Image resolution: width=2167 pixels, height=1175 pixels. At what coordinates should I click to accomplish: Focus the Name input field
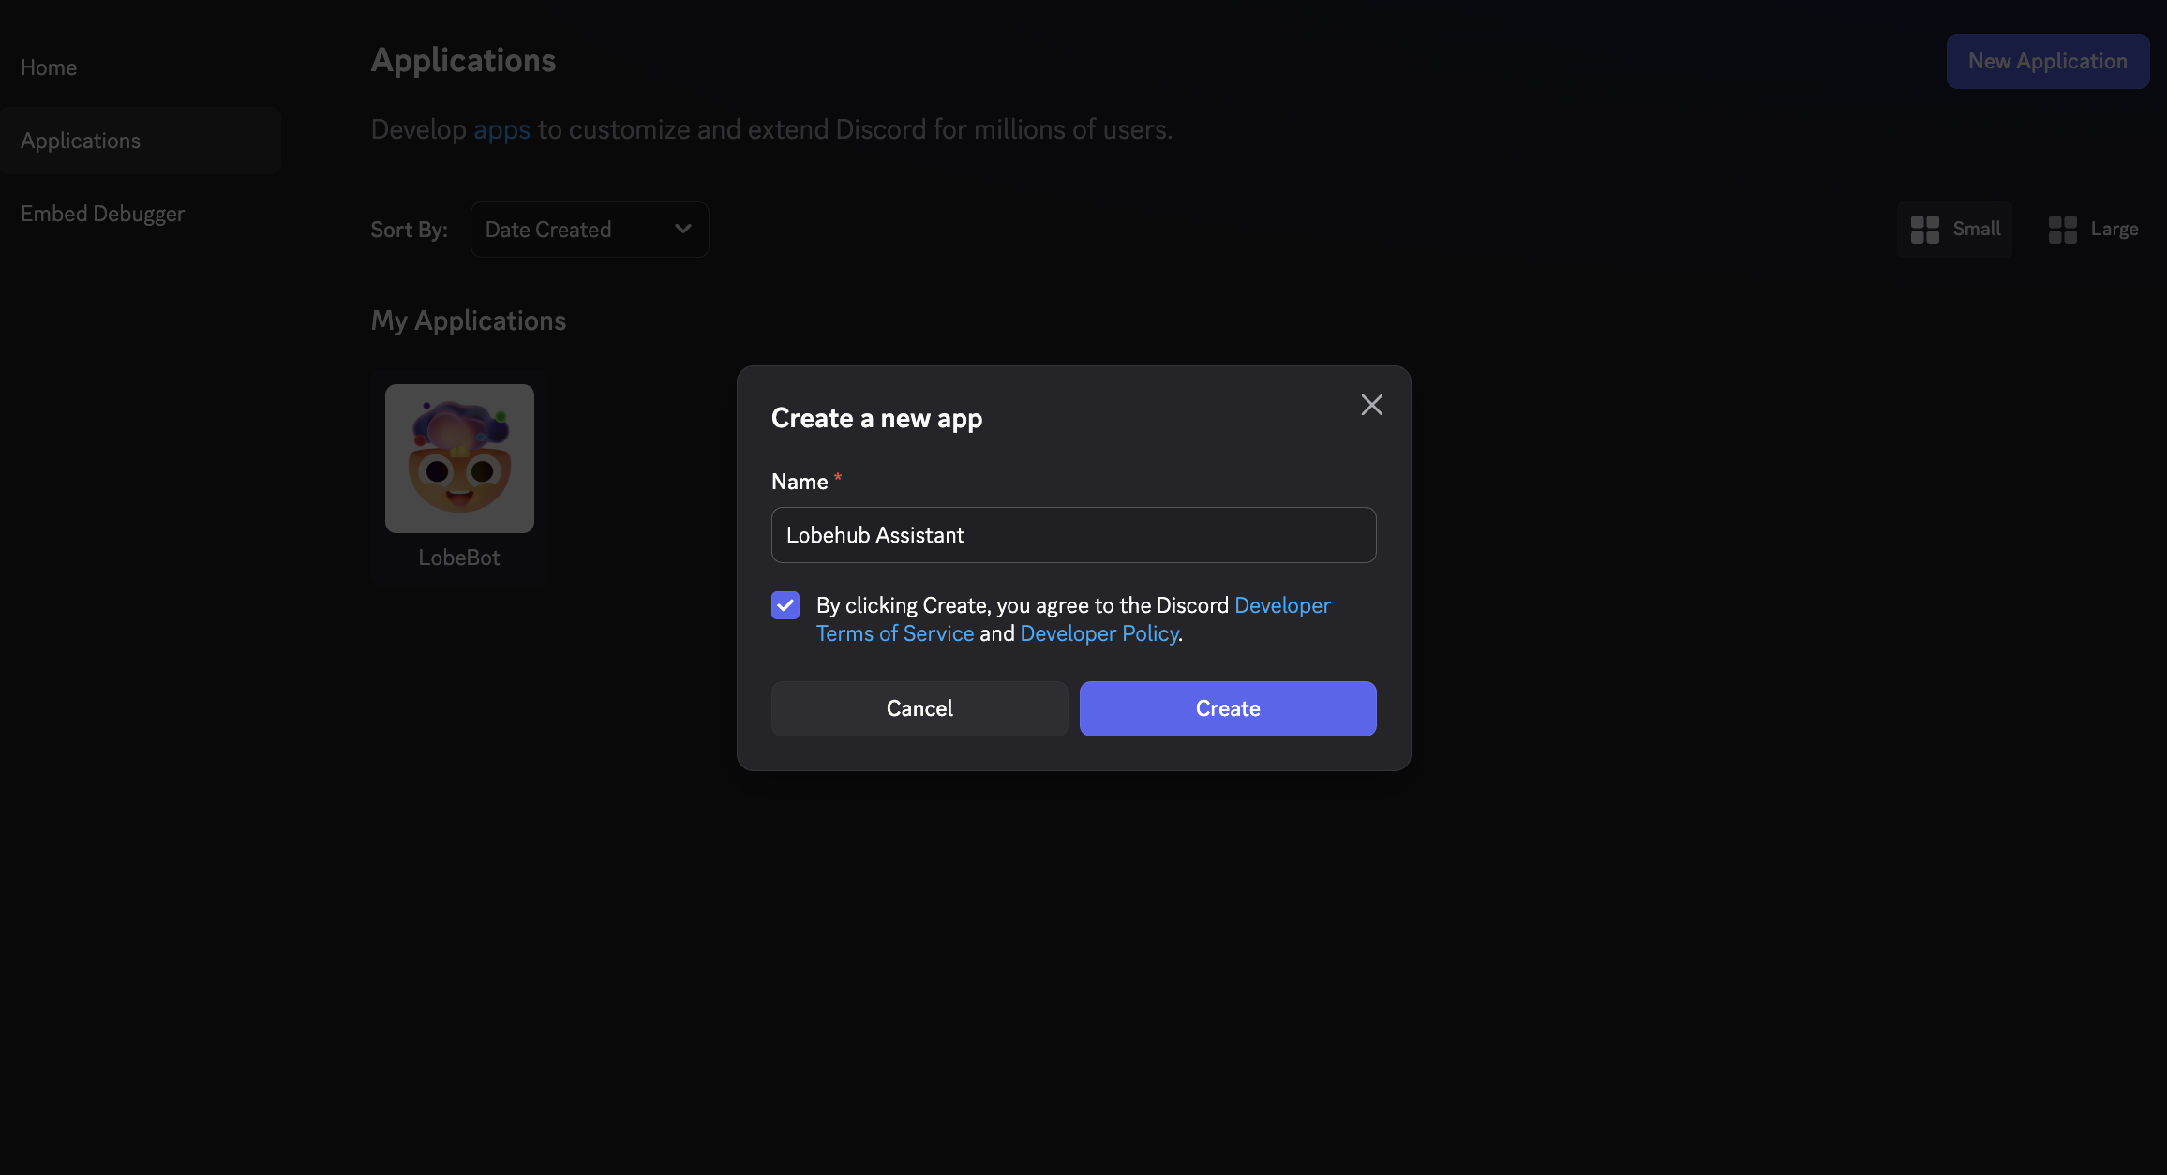[1073, 535]
